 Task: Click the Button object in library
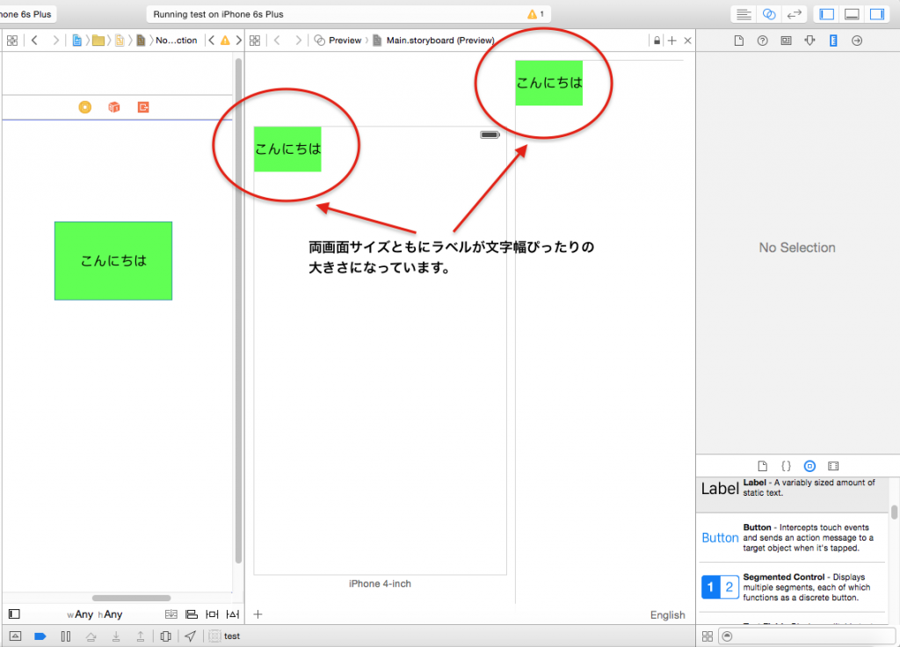[720, 537]
